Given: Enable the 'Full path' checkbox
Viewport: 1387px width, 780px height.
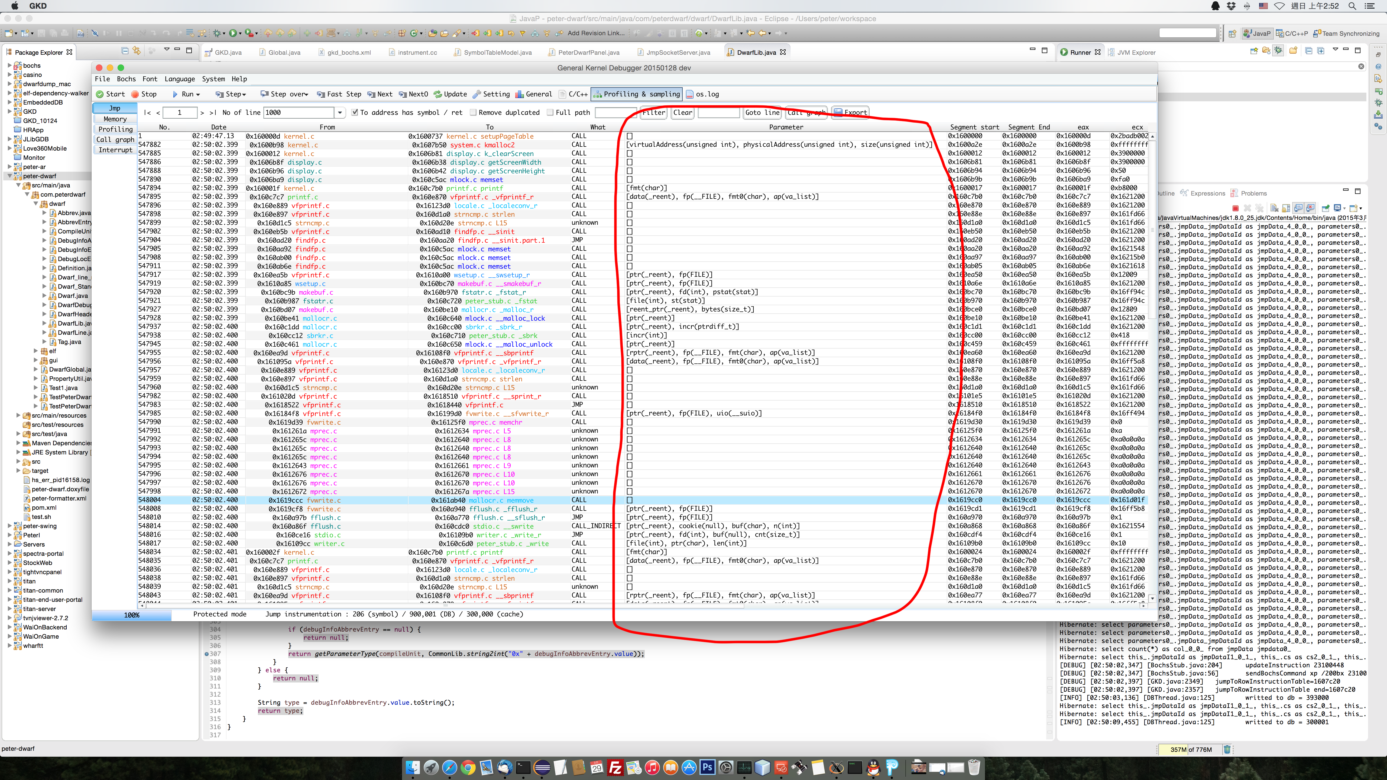Looking at the screenshot, I should click(x=550, y=112).
